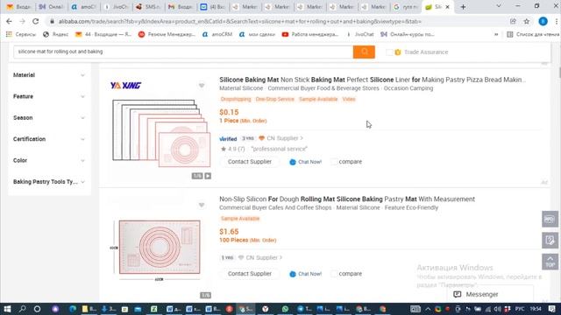Open the Verified CN Supplier link

point(284,138)
